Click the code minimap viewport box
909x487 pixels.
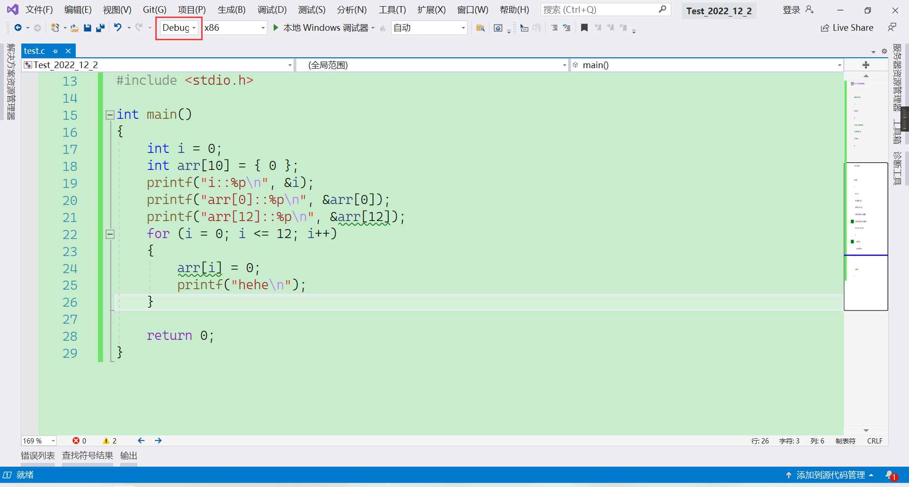coord(866,237)
